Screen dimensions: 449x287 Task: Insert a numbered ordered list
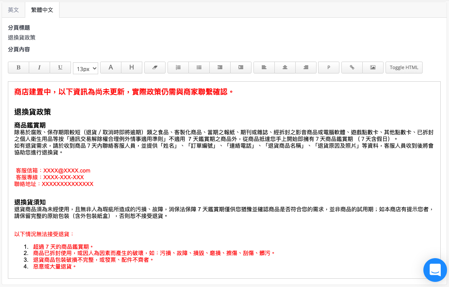(x=178, y=68)
